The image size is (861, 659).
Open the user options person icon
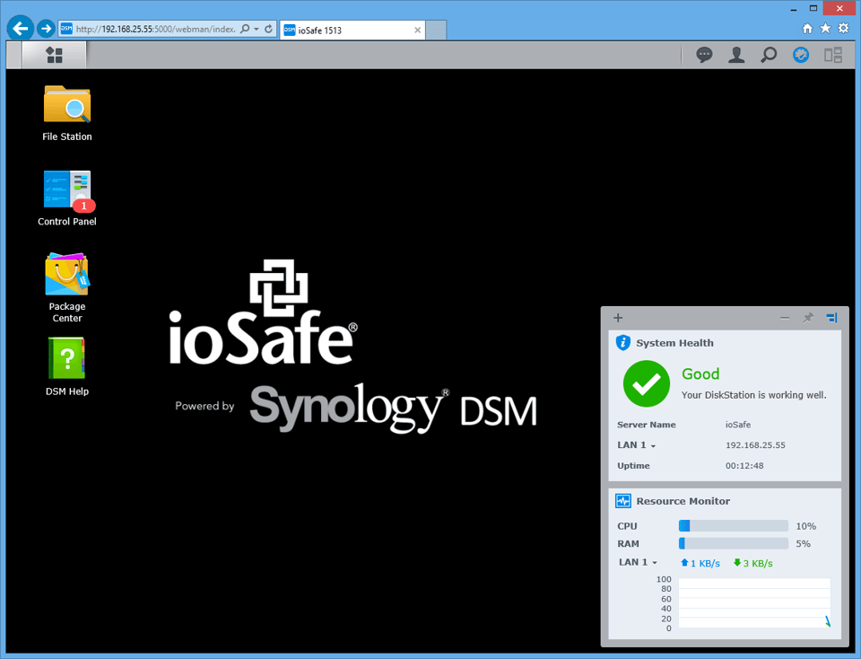(x=736, y=55)
